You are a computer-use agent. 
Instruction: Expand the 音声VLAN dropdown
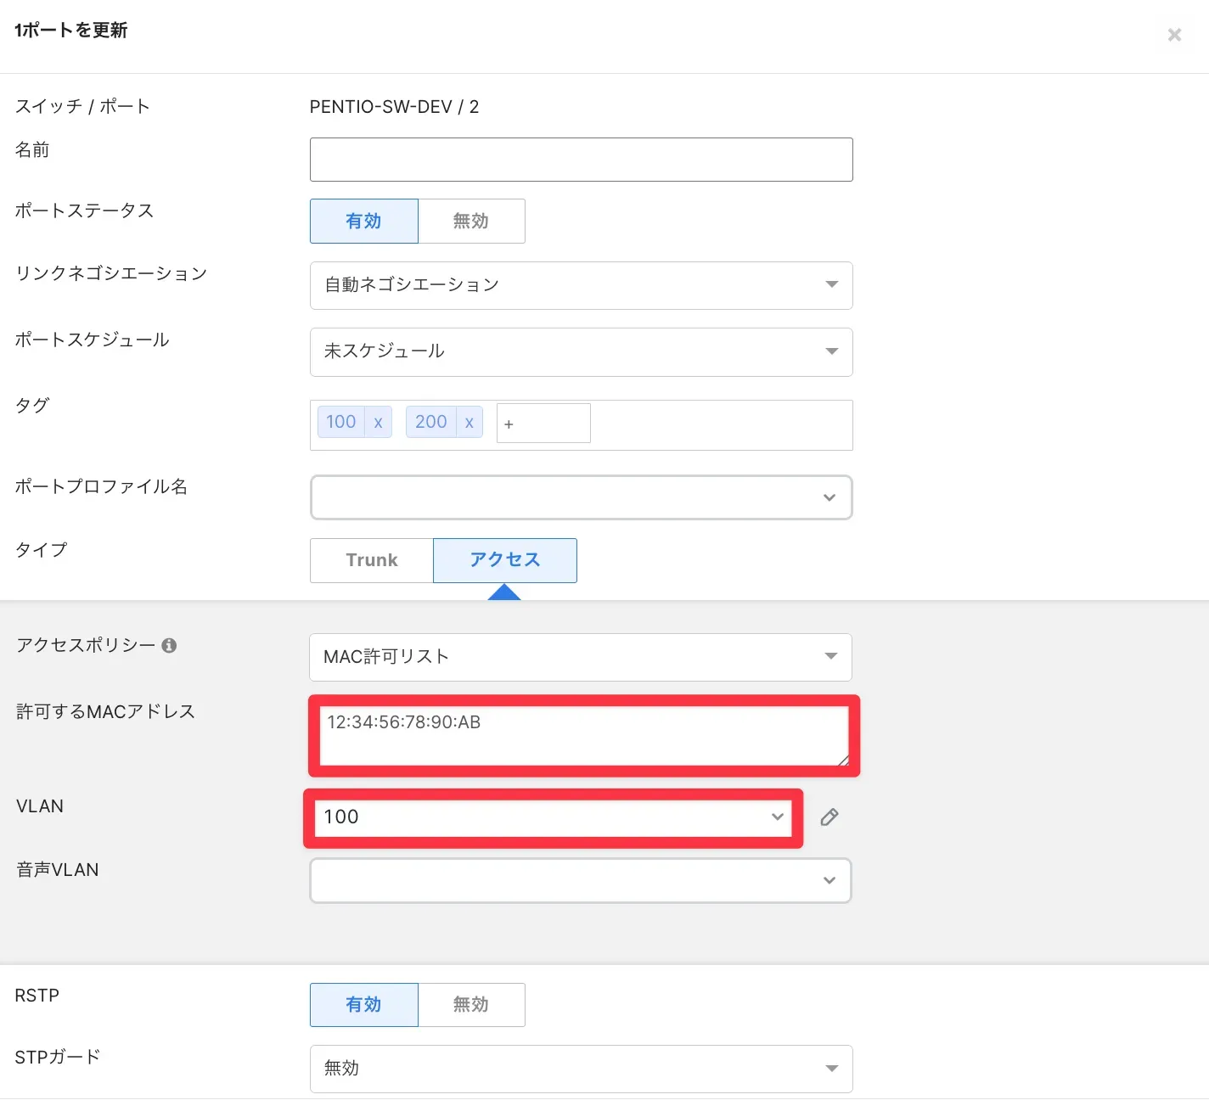click(x=581, y=881)
